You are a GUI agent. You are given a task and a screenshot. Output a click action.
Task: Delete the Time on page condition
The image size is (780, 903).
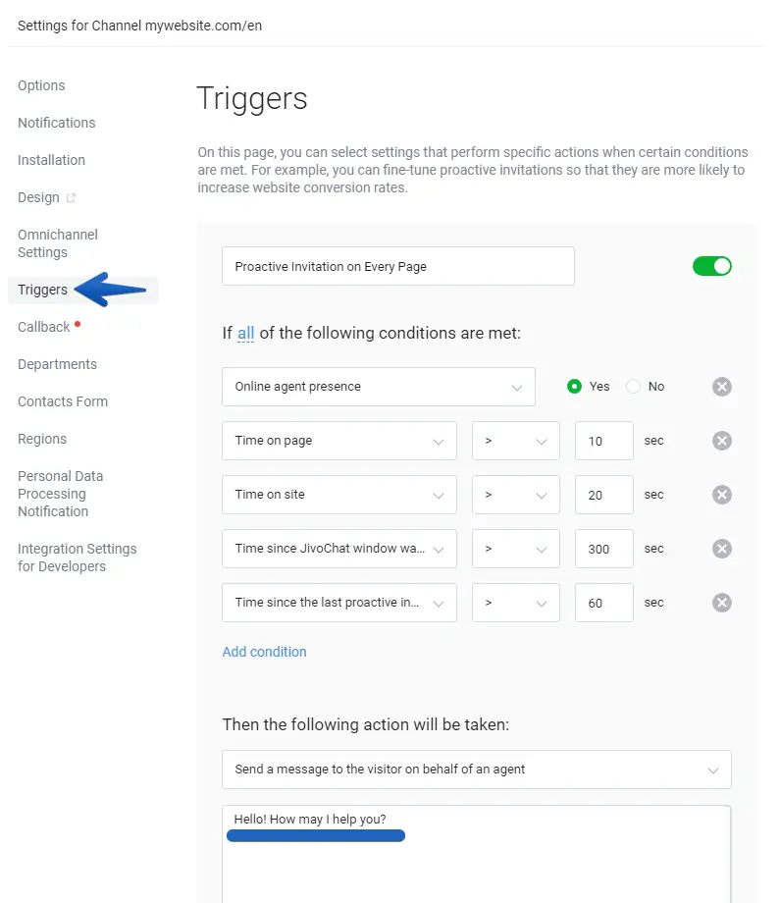click(x=721, y=441)
